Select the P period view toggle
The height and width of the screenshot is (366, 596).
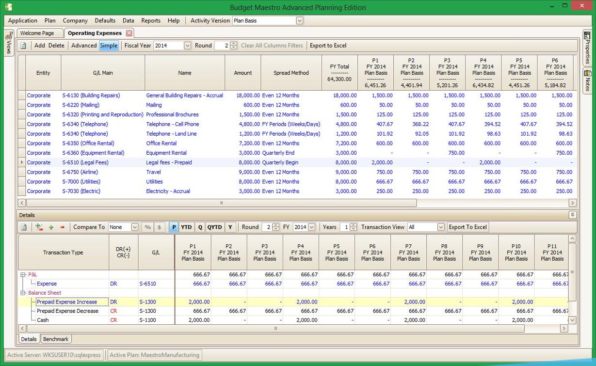pos(174,227)
